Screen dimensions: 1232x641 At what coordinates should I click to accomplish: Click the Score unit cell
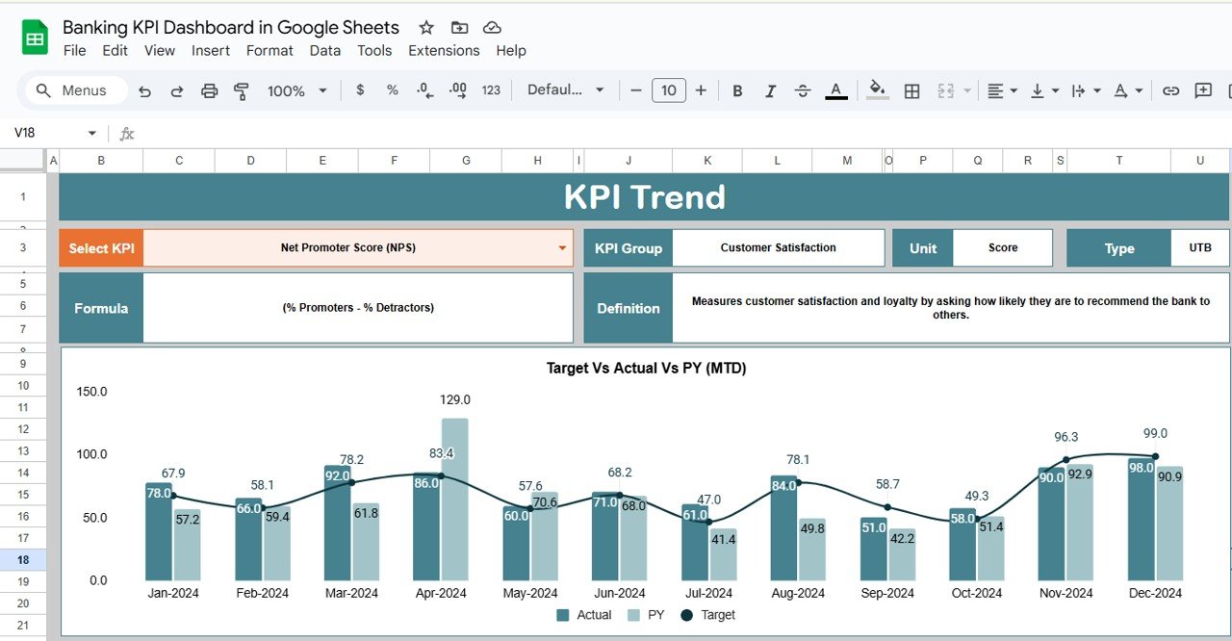(1003, 248)
